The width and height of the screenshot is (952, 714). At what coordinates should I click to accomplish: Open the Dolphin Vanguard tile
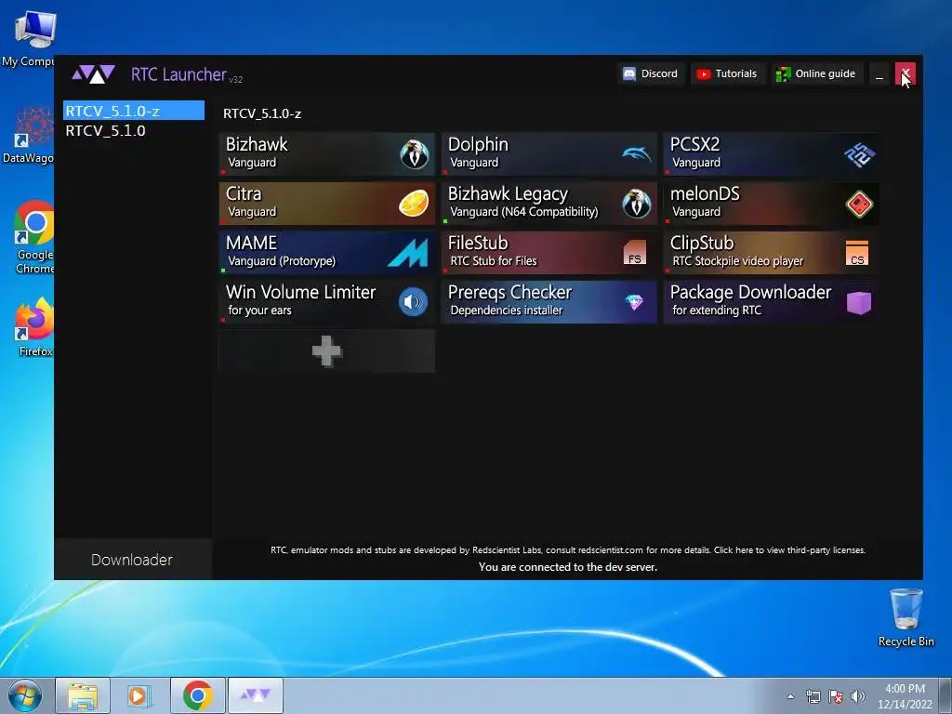549,154
